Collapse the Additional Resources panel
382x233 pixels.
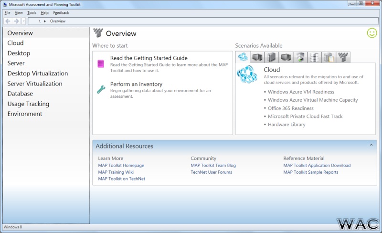click(x=371, y=145)
